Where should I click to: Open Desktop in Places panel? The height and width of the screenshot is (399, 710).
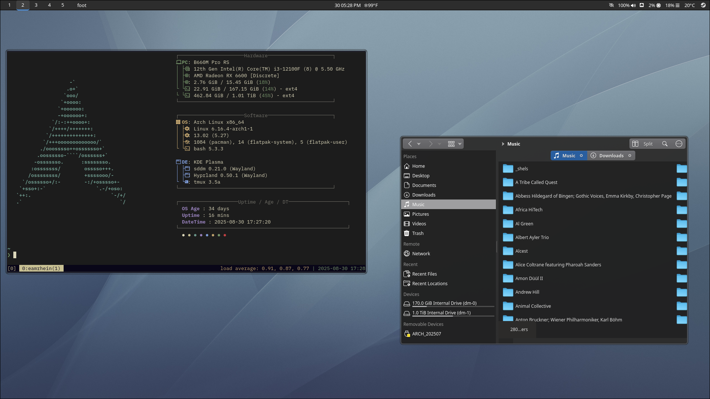pyautogui.click(x=448, y=176)
